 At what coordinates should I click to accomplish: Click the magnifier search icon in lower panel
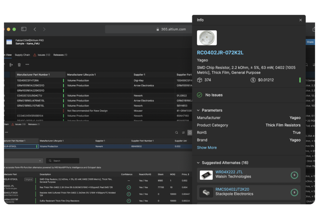tap(176, 133)
